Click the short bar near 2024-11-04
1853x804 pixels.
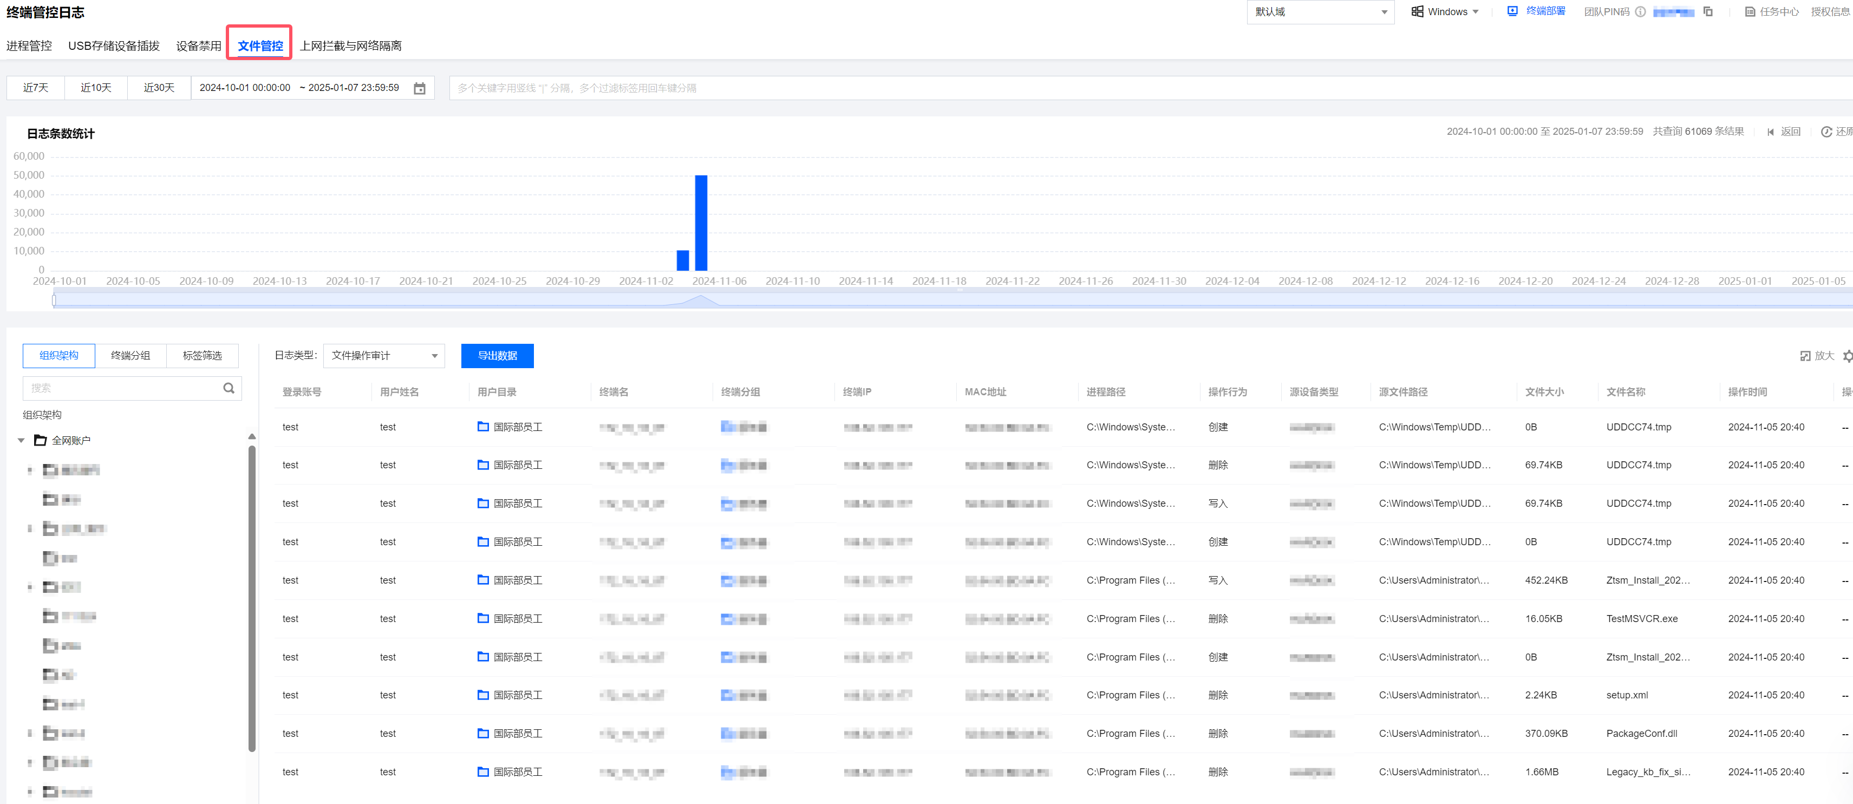pos(683,260)
